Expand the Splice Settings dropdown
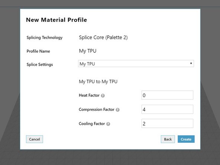The width and height of the screenshot is (220, 165). pos(136,64)
